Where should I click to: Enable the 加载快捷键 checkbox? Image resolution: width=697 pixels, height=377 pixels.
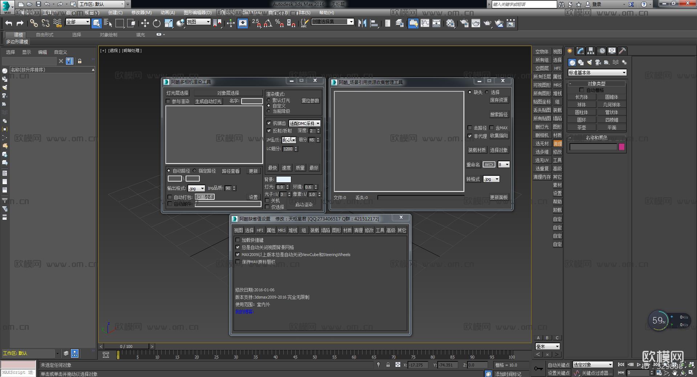238,240
